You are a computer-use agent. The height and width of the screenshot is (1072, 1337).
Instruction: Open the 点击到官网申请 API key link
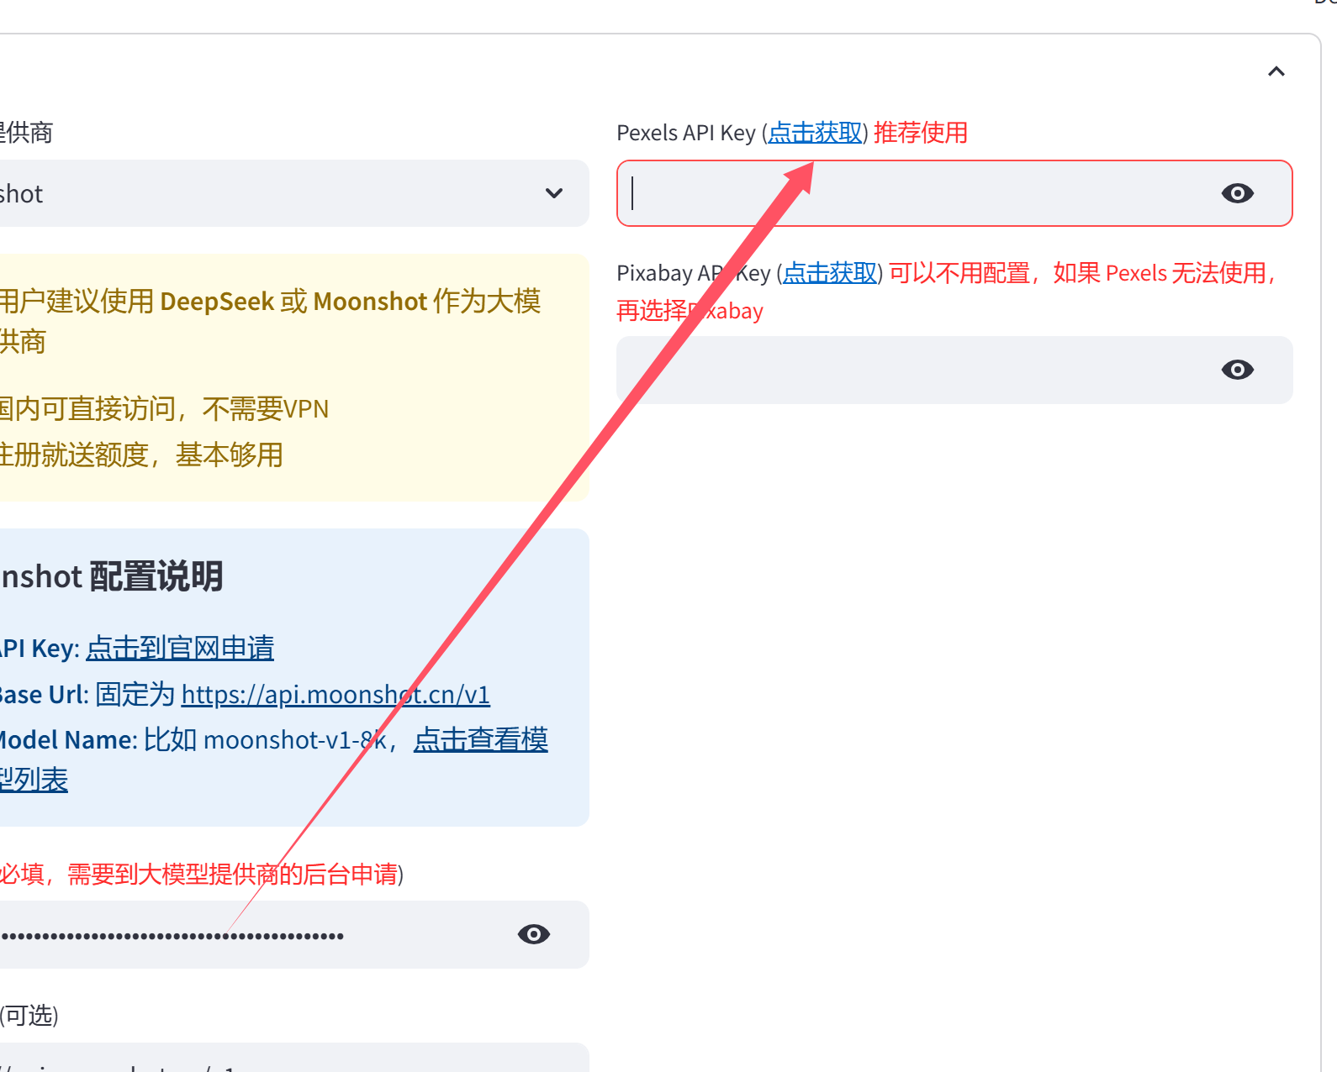(x=180, y=648)
